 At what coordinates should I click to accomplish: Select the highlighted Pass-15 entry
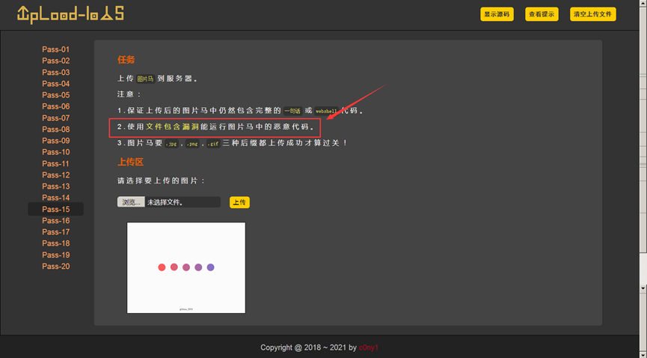(55, 209)
